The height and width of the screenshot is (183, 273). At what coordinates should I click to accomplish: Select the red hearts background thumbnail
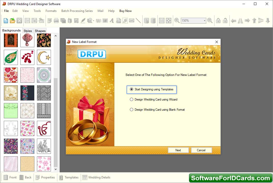click(11, 75)
